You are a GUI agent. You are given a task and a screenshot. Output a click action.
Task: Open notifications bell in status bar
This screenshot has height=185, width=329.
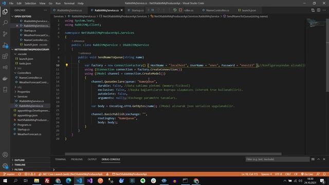point(324,174)
